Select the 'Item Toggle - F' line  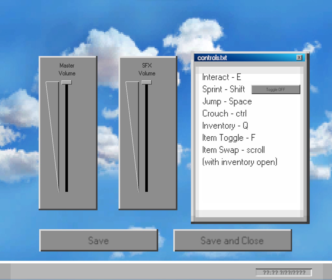point(229,138)
